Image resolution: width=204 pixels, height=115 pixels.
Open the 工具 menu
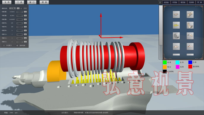(x=19, y=2)
